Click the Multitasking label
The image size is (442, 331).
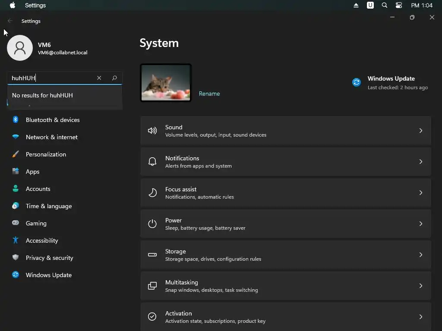point(182,282)
